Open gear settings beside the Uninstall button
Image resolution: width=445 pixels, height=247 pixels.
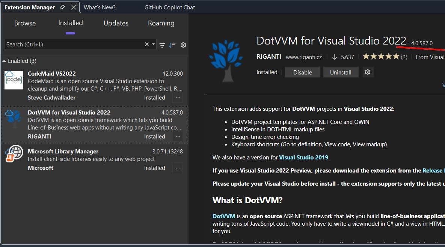[x=368, y=72]
